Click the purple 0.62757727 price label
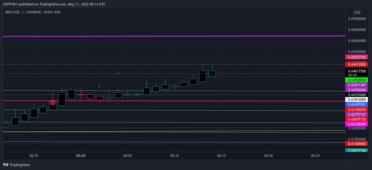372x170 pixels. (357, 114)
